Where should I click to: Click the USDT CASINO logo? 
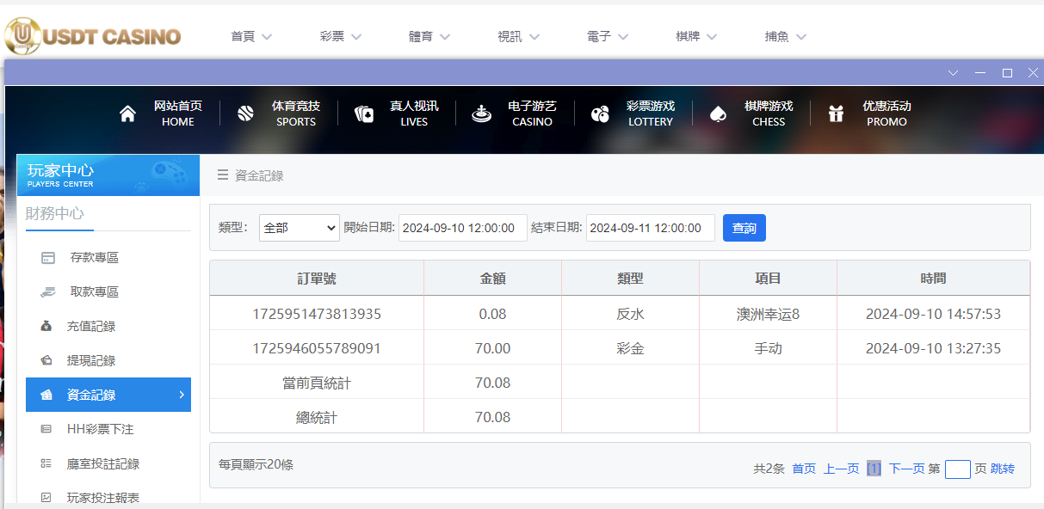tap(90, 36)
